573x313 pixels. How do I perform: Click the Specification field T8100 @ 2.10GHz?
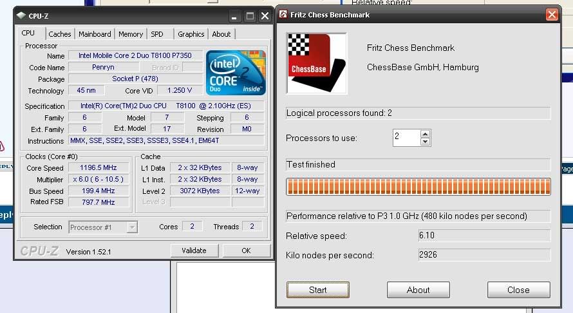[x=165, y=106]
